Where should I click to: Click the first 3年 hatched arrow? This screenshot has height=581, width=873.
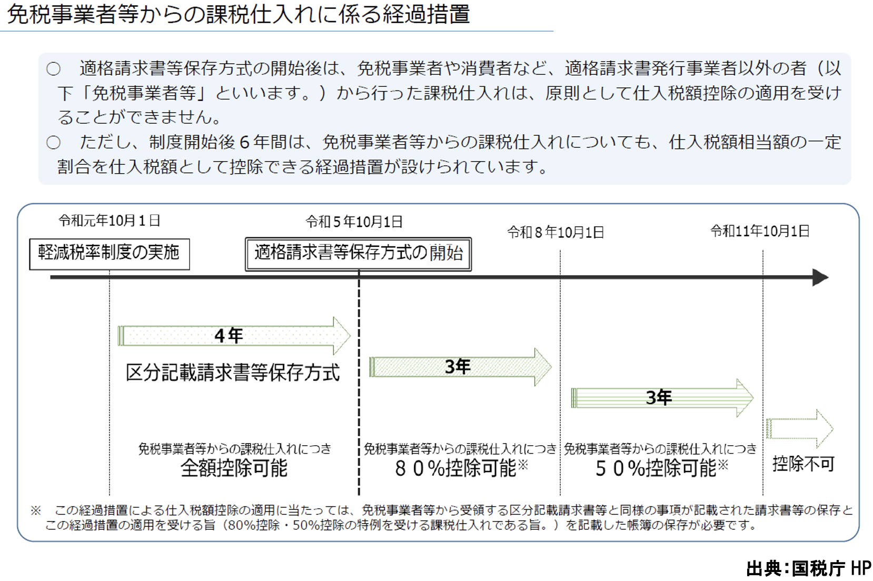click(460, 367)
